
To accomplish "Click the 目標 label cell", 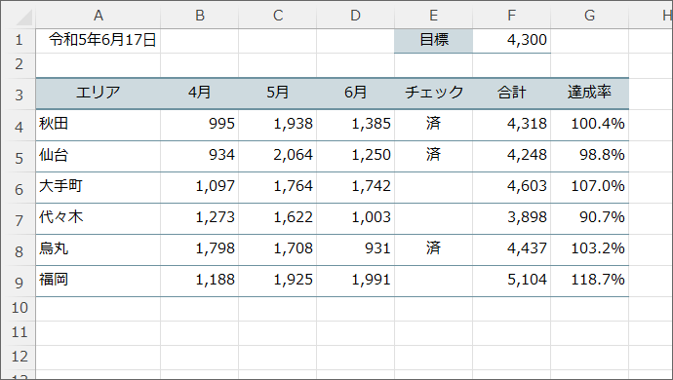I will pyautogui.click(x=433, y=41).
